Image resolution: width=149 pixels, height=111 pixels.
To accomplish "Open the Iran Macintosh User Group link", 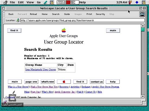I will (x=41, y=70).
